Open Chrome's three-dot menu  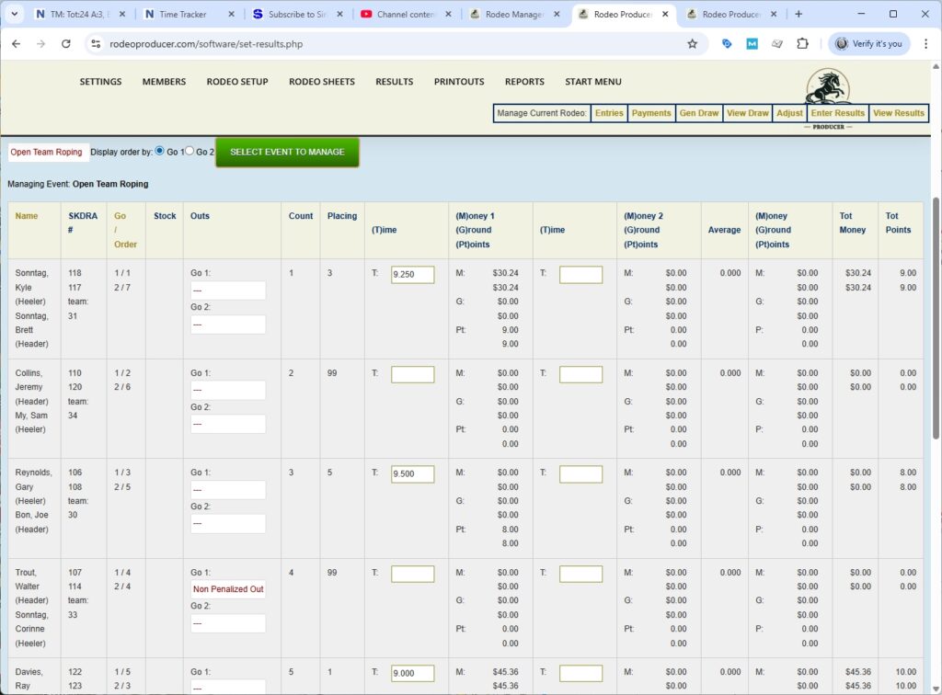coord(926,43)
